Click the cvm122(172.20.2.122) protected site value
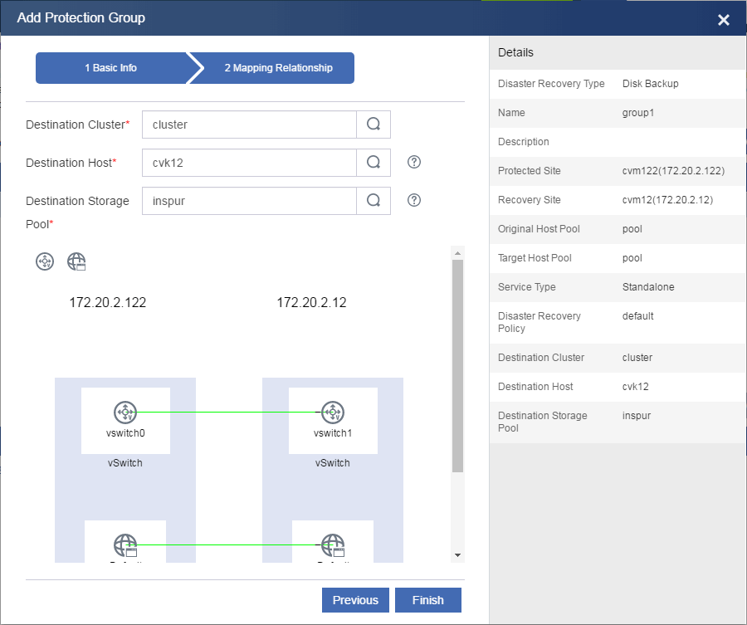The width and height of the screenshot is (747, 625). [x=673, y=171]
